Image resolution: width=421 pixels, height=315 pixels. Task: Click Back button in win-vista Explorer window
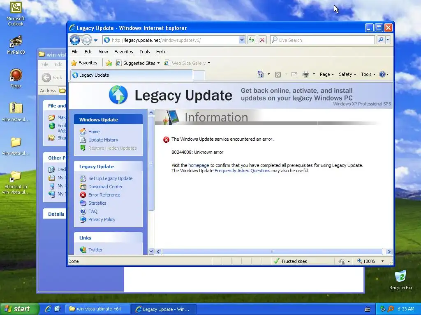coord(52,78)
